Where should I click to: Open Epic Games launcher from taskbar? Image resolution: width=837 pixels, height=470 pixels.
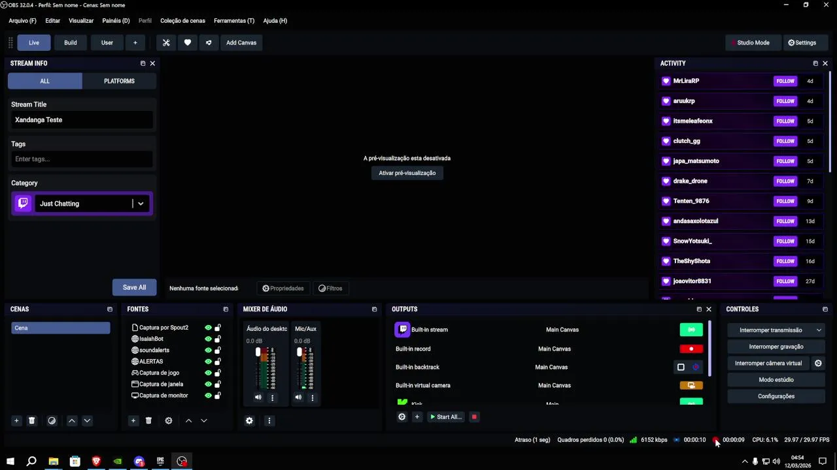point(160,462)
